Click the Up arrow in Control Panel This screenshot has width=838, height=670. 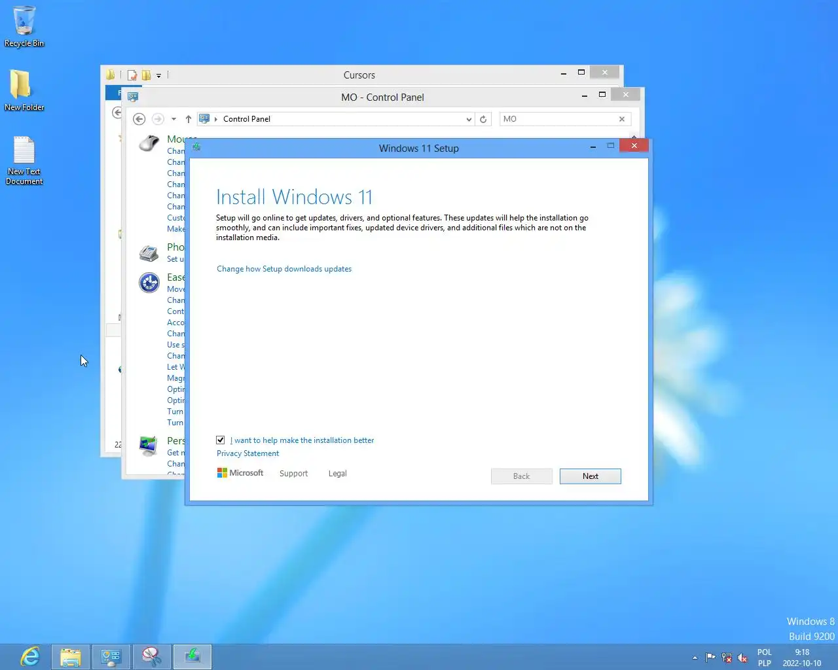tap(189, 119)
